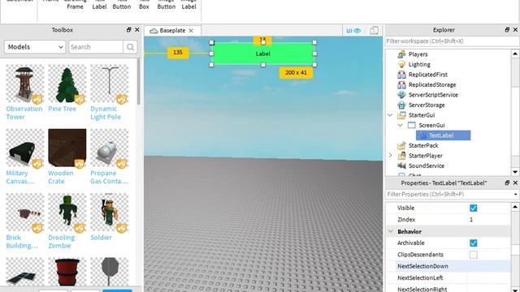Enable the ClipsDescendants checkbox
This screenshot has width=520, height=292.
point(473,255)
